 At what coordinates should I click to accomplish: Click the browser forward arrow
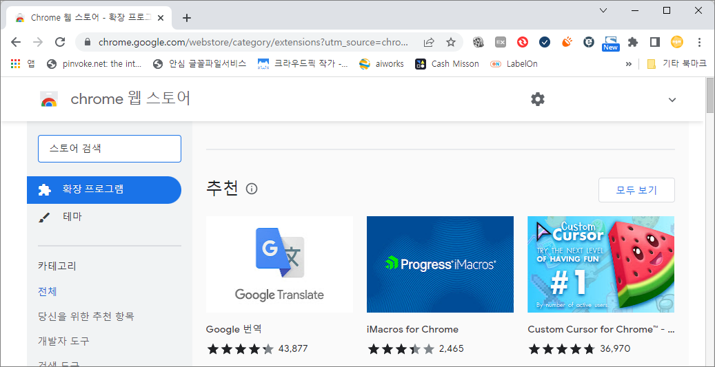(38, 43)
